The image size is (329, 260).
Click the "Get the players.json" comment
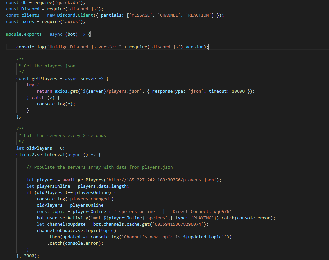click(49, 66)
